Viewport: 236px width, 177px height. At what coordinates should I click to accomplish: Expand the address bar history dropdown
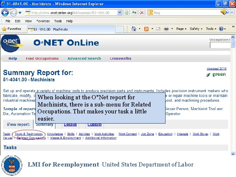120,13
